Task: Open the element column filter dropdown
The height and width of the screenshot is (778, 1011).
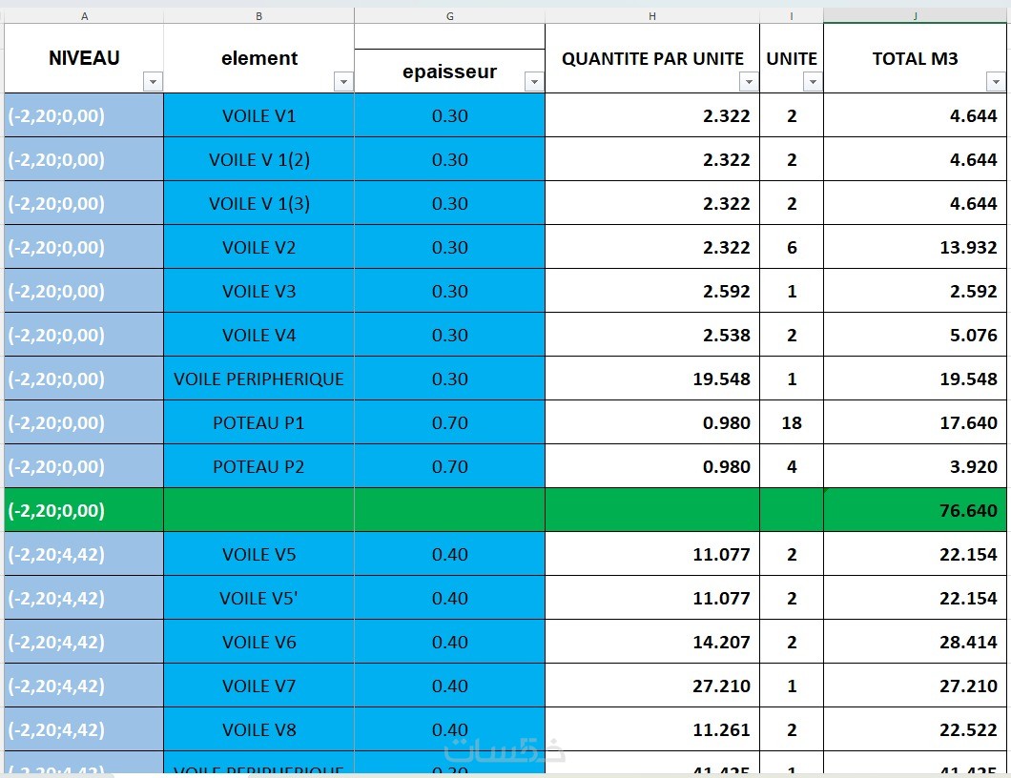Action: [343, 82]
